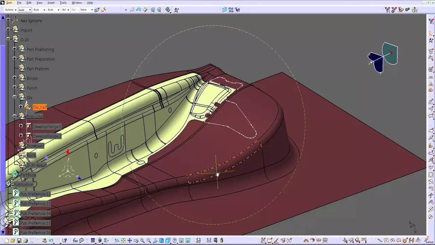Image resolution: width=435 pixels, height=245 pixels.
Task: Select PartBody in the tree
Action: [28, 175]
